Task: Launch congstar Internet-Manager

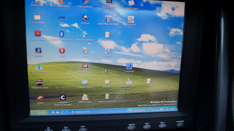Action: [63, 98]
